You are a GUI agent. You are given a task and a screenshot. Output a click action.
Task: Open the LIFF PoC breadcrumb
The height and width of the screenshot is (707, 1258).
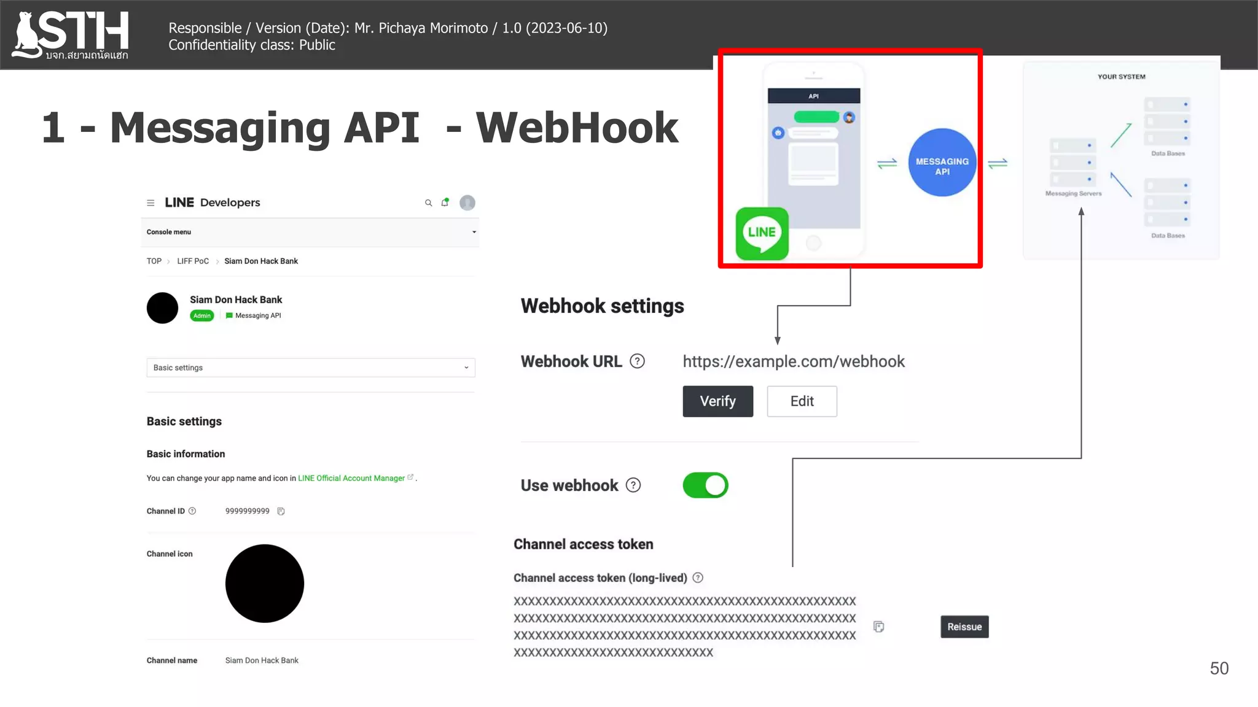(x=193, y=261)
